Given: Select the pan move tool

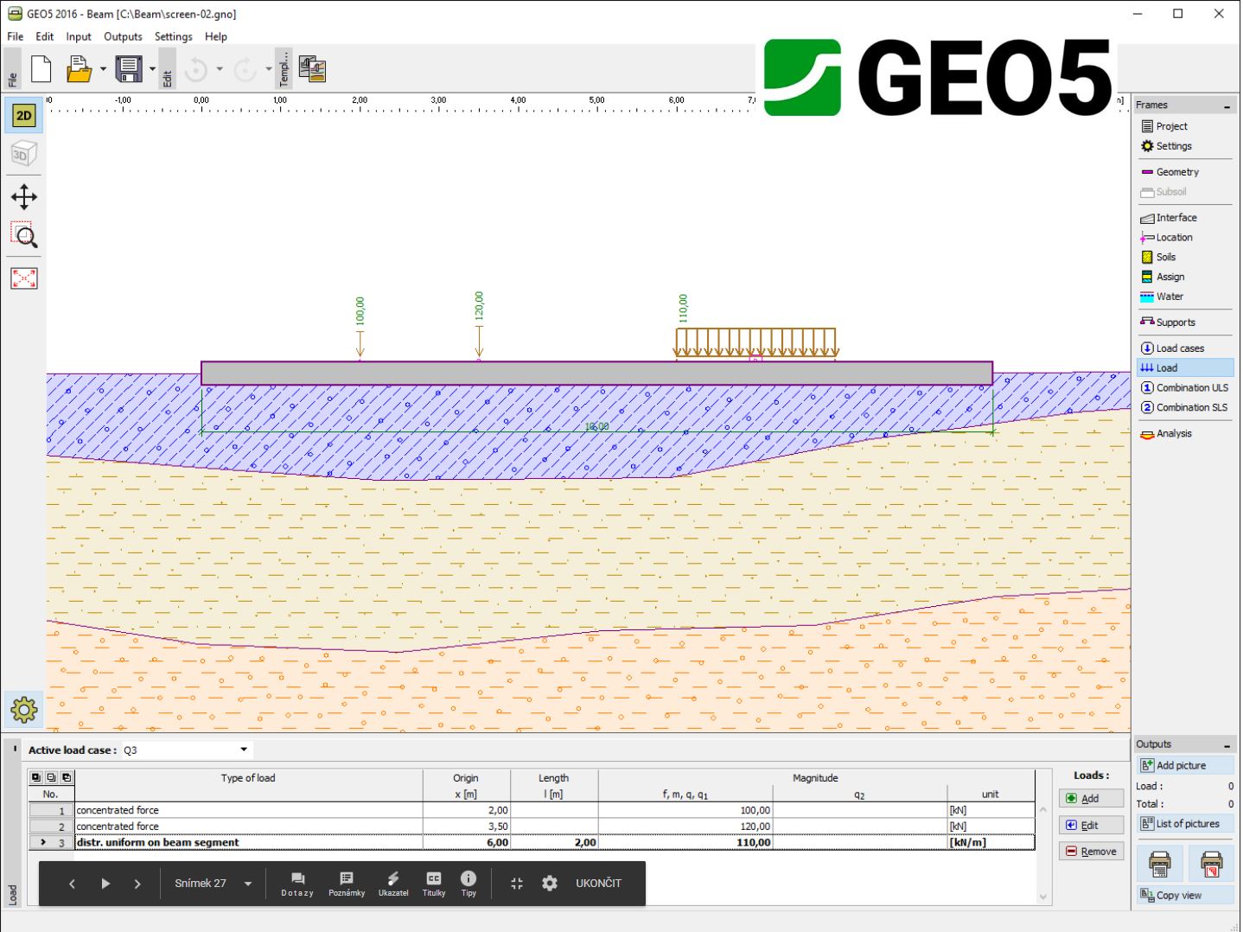Looking at the screenshot, I should 23,197.
